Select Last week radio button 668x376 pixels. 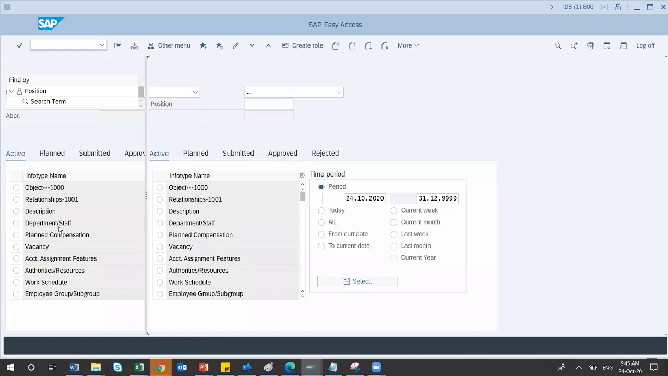pyautogui.click(x=394, y=234)
